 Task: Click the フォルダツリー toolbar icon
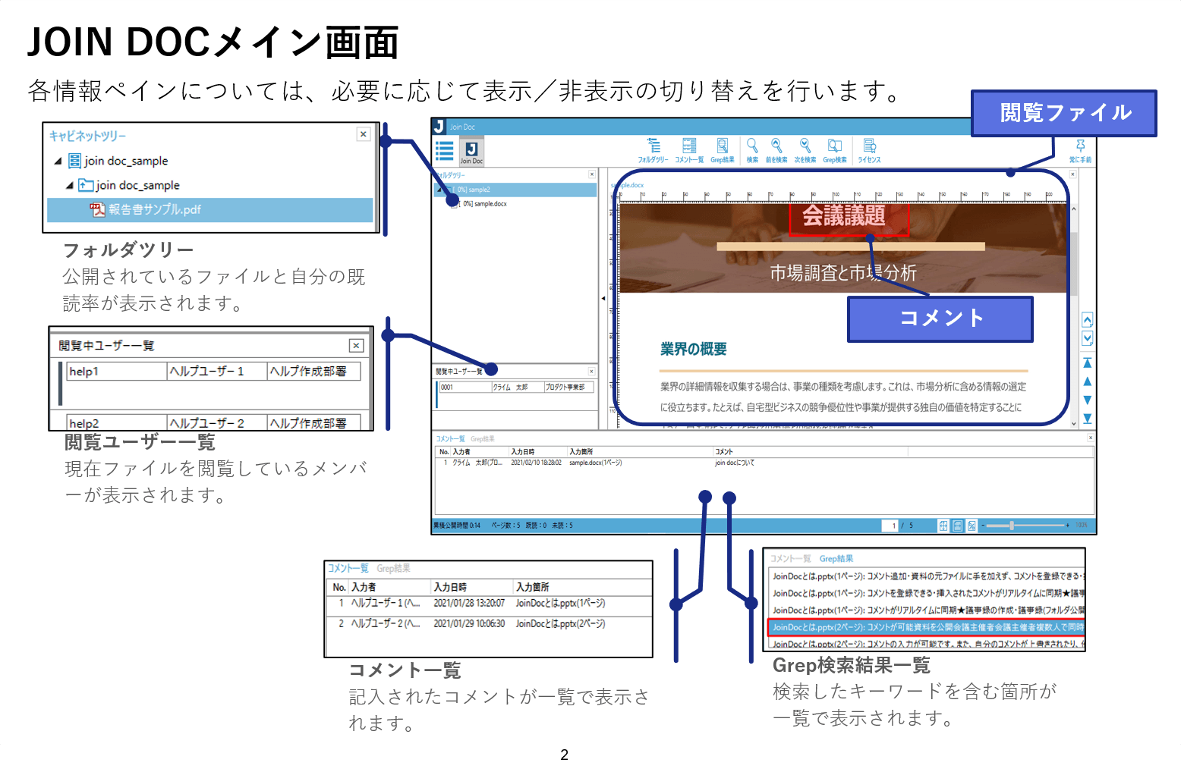coord(653,148)
